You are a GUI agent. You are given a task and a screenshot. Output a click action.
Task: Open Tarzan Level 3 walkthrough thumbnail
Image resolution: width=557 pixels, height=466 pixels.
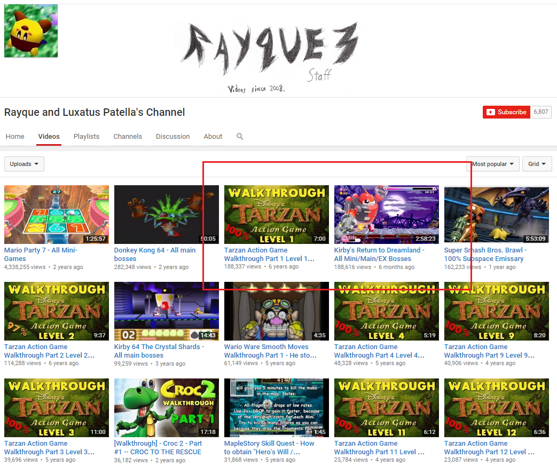pos(57,408)
